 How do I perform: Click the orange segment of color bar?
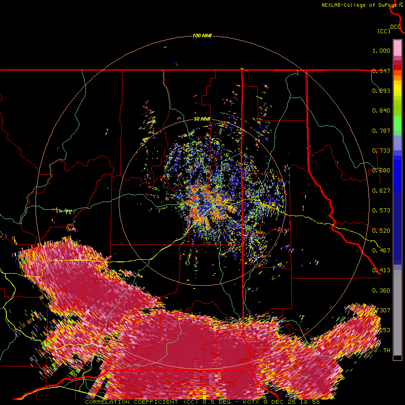point(397,78)
